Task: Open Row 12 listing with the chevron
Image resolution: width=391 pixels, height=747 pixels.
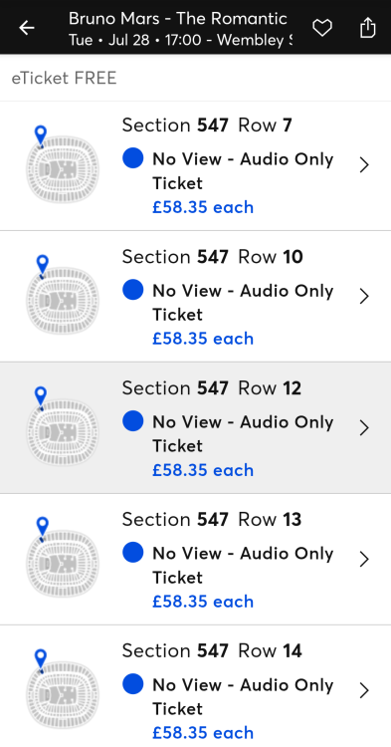Action: pyautogui.click(x=364, y=428)
